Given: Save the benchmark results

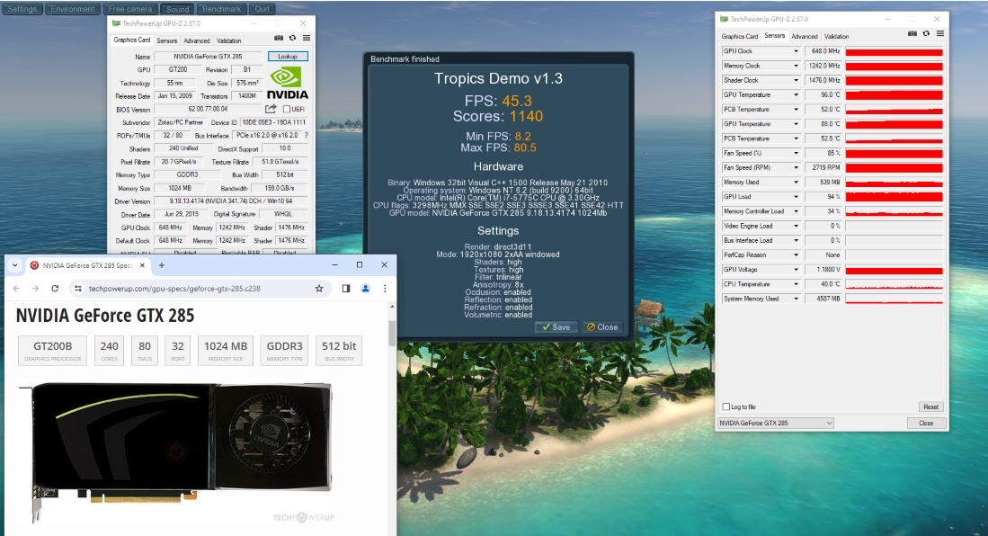Looking at the screenshot, I should [556, 327].
